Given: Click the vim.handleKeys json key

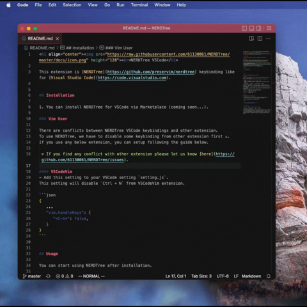Looking at the screenshot, I should coord(65,213).
